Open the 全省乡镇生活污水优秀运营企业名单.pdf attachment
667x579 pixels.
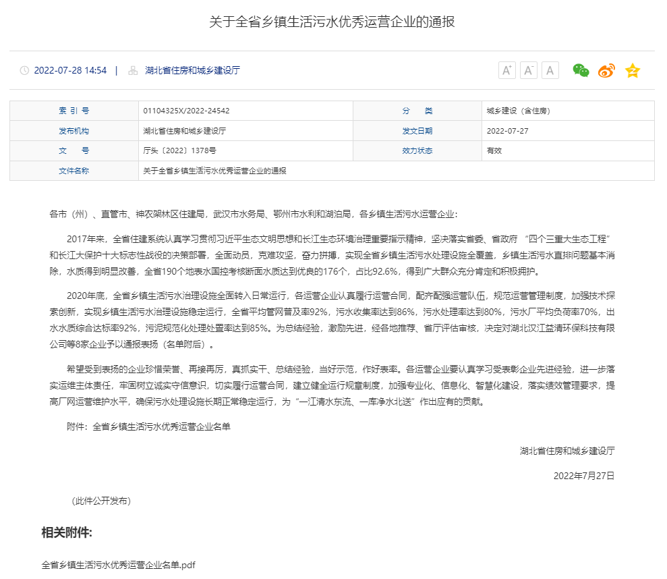pyautogui.click(x=118, y=564)
